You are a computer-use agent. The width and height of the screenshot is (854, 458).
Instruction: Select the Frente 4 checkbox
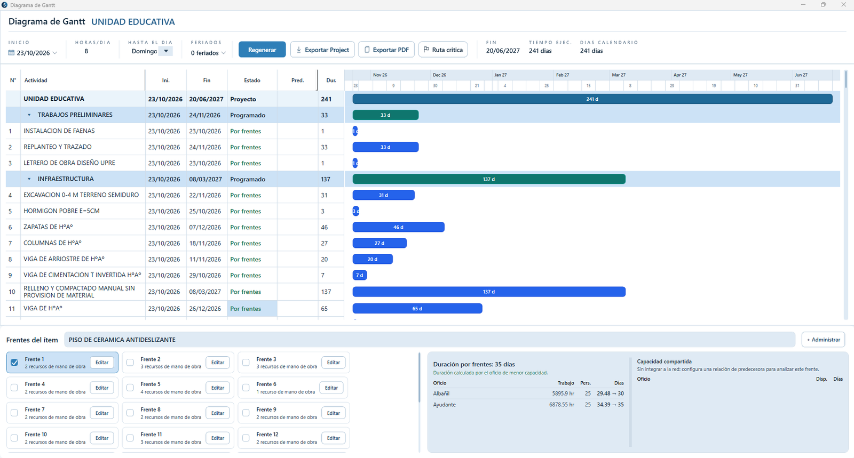tap(14, 388)
